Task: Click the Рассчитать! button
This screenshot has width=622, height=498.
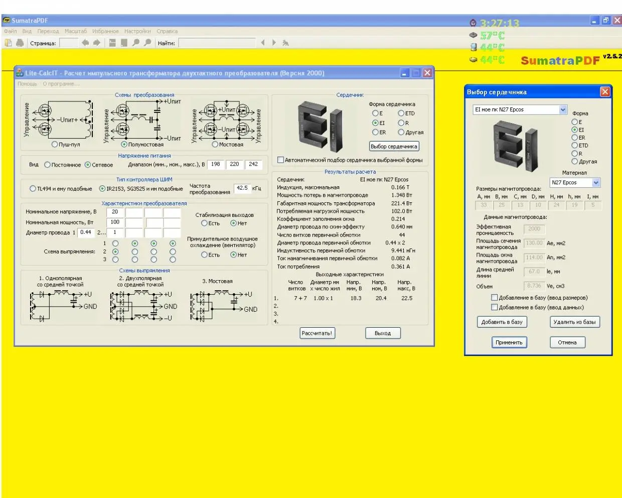Action: tap(317, 333)
